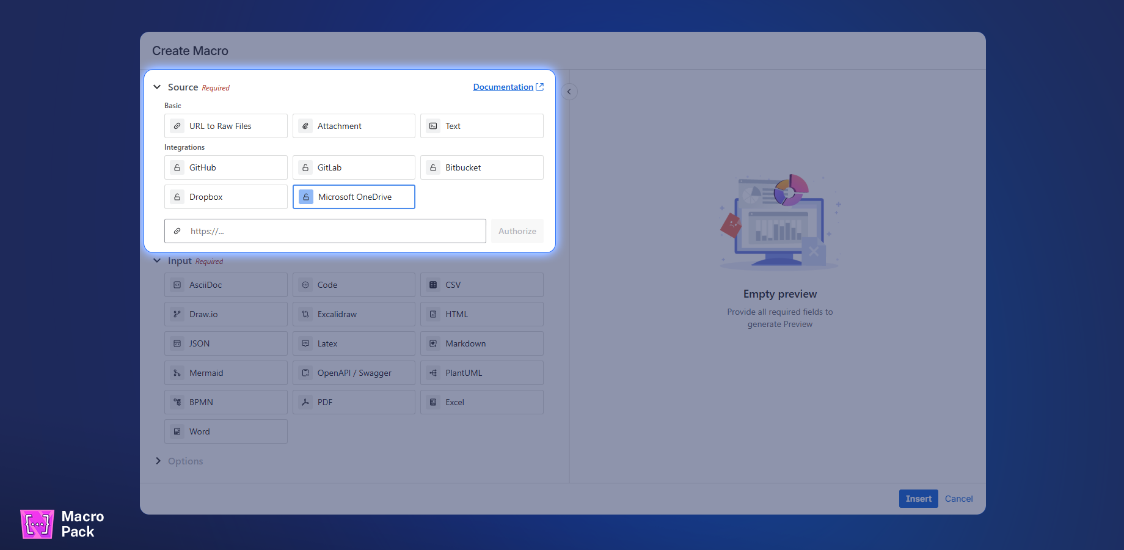This screenshot has width=1124, height=550.
Task: Cancel the Create Macro dialog
Action: pyautogui.click(x=959, y=499)
